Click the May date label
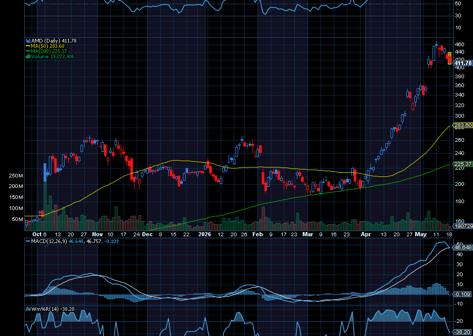 point(420,235)
